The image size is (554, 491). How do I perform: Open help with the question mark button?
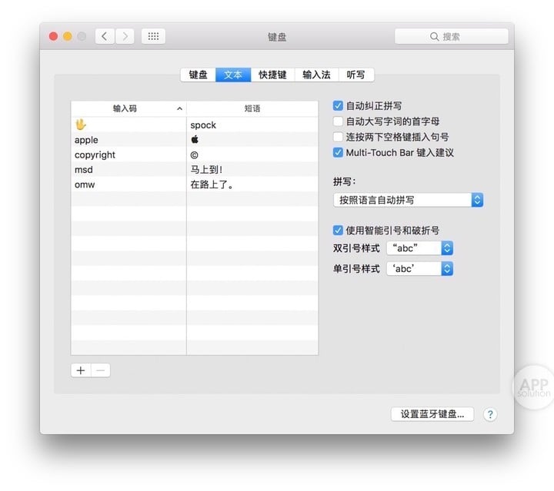point(490,414)
